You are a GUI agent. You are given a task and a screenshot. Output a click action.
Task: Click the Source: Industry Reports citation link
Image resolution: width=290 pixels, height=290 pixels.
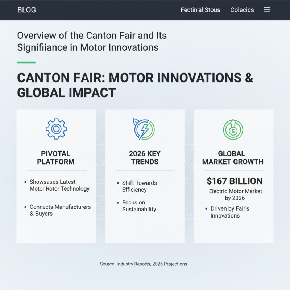point(144,264)
